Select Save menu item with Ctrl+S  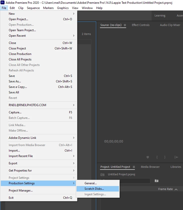pyautogui.click(x=39, y=76)
